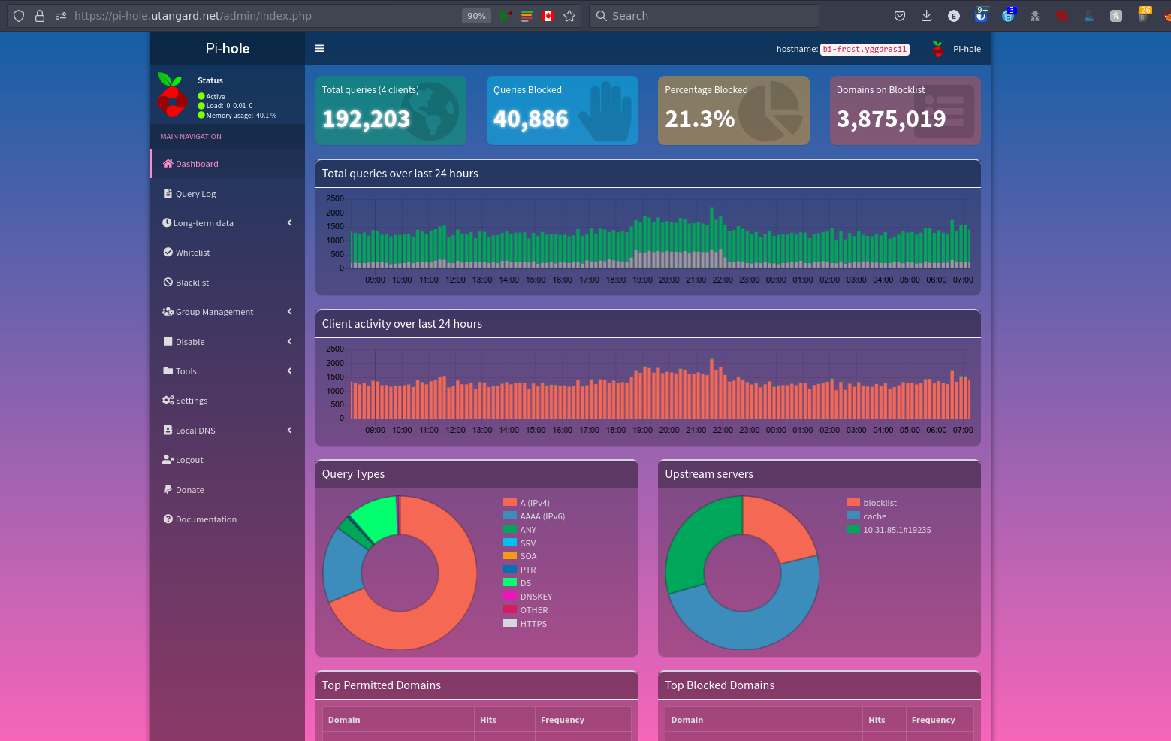The width and height of the screenshot is (1171, 741).
Task: Click the Pi-hole raspberry logo in sidebar
Action: (172, 95)
